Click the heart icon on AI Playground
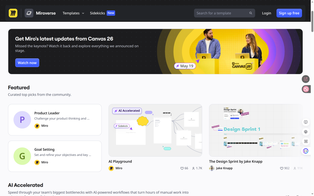The image size is (314, 196). 182,168
